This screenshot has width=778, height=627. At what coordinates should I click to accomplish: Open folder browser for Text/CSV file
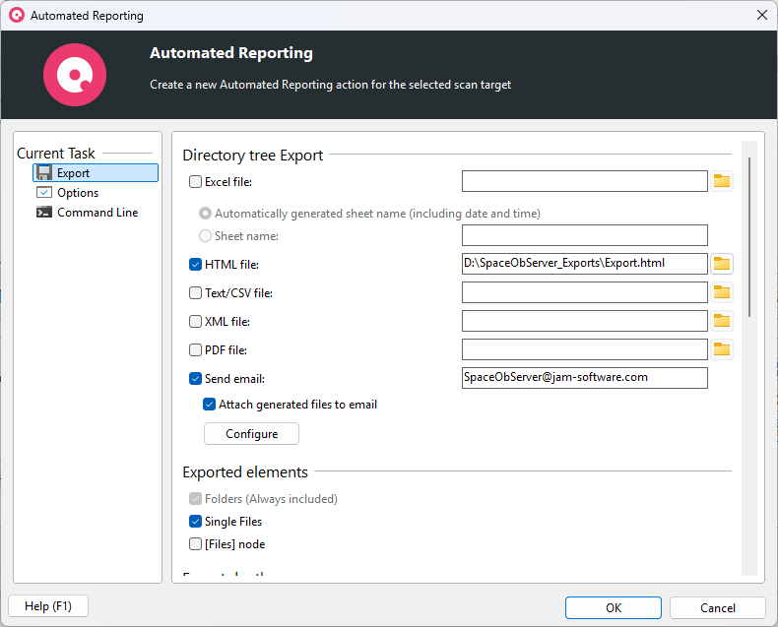click(x=722, y=292)
